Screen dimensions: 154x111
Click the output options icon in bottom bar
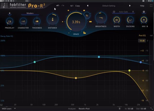click(x=120, y=108)
